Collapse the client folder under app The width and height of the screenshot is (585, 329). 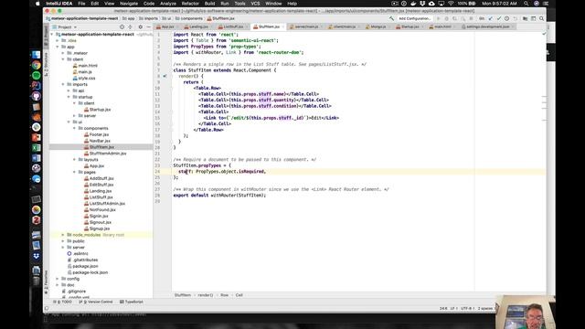(63, 59)
